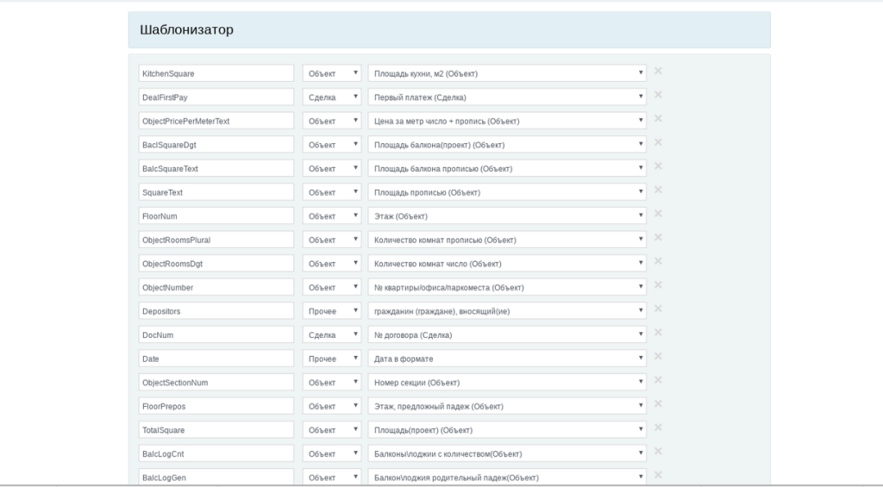Expand the 'Дата в формате' field dropdown
The image size is (883, 487).
click(x=507, y=359)
